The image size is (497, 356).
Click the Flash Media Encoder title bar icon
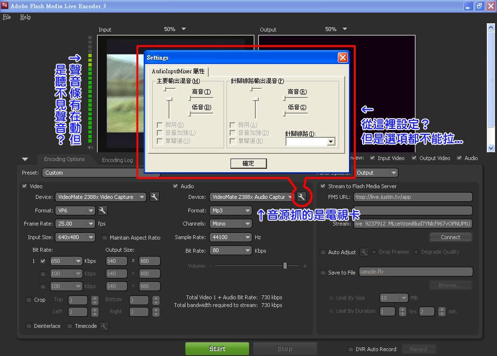tap(5, 6)
